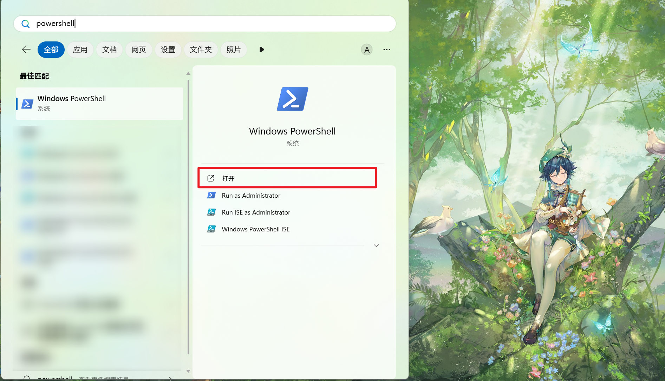This screenshot has height=381, width=665.
Task: Go back with the left arrow
Action: click(x=26, y=50)
